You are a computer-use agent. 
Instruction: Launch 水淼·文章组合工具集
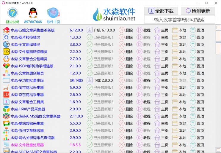(27, 102)
